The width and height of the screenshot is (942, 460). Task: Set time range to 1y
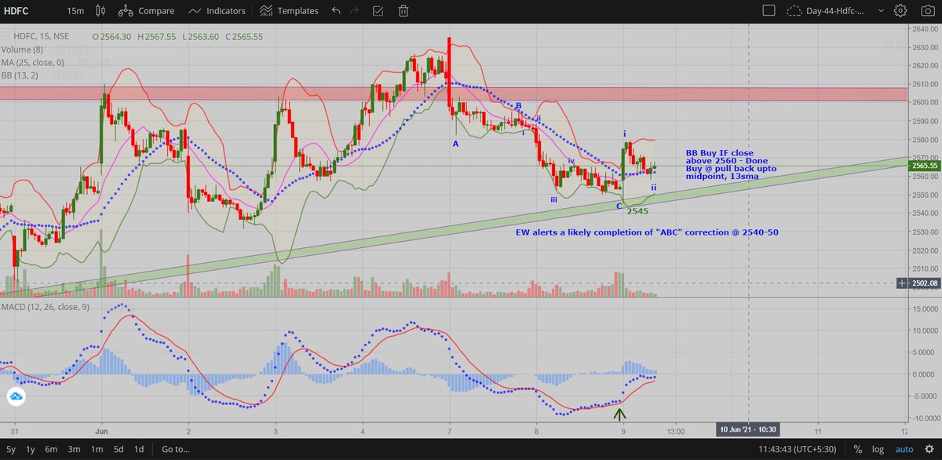click(30, 449)
